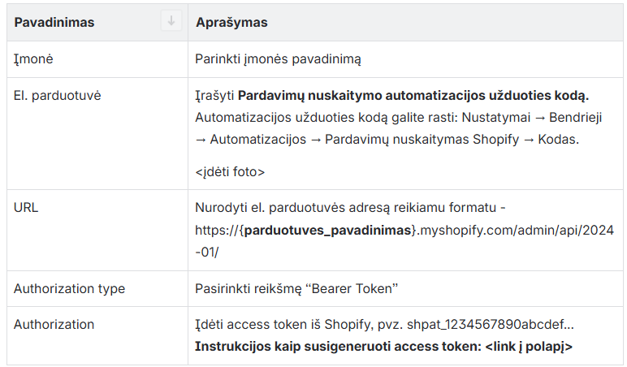
Task: Click the Authorization row name cell
Action: [x=54, y=324]
